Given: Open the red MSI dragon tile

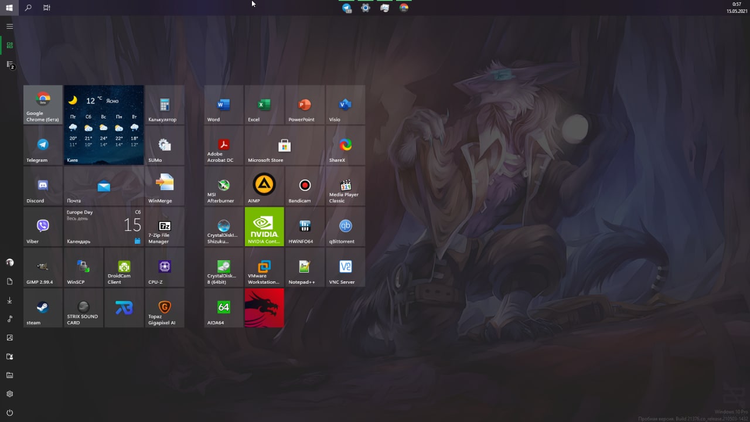Looking at the screenshot, I should click(x=264, y=307).
